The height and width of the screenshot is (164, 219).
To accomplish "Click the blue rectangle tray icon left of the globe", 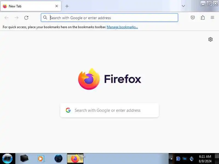I will (x=185, y=159).
